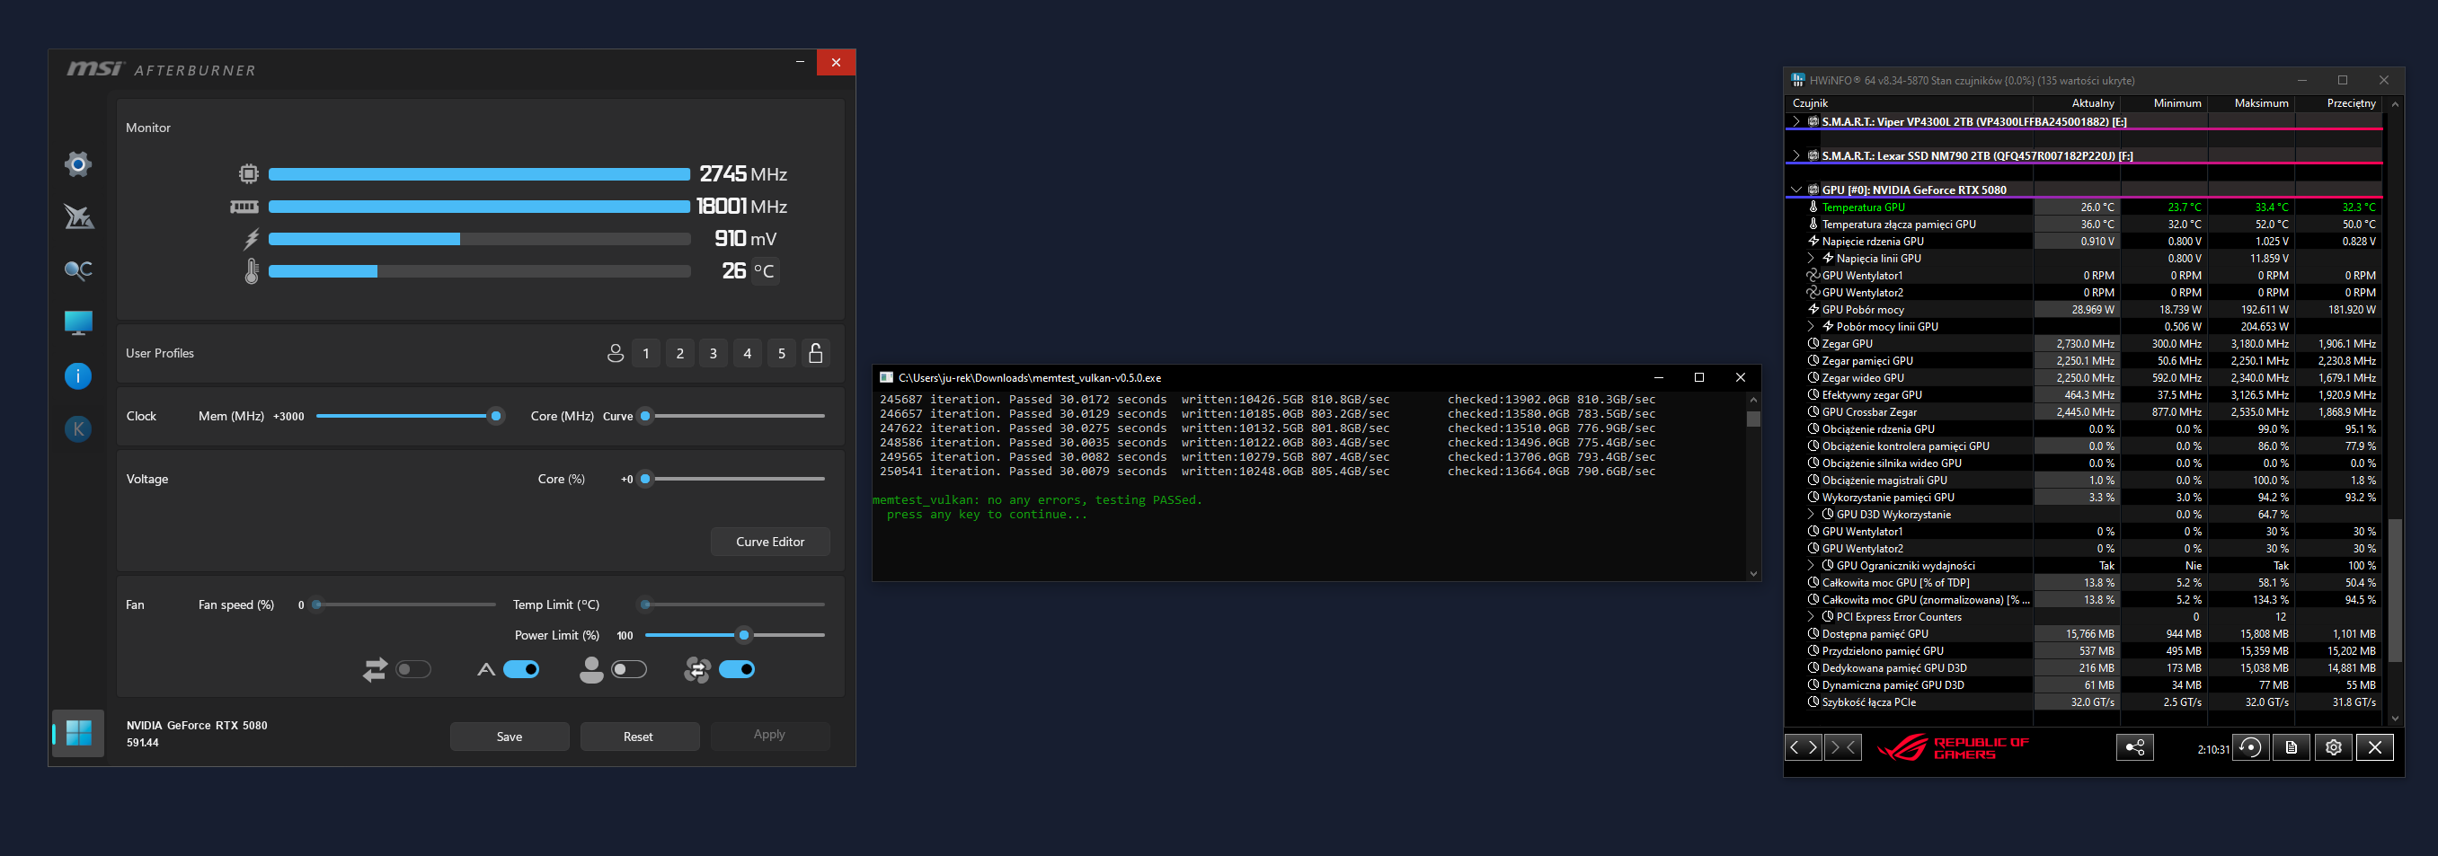2438x856 pixels.
Task: Collapse GPU NVIDIA GeForce RTX 5080 section
Action: (1795, 190)
